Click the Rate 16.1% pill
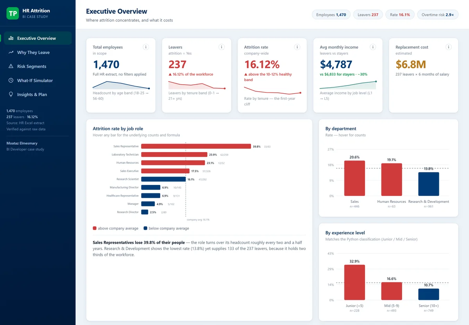The height and width of the screenshot is (325, 469). tap(400, 15)
